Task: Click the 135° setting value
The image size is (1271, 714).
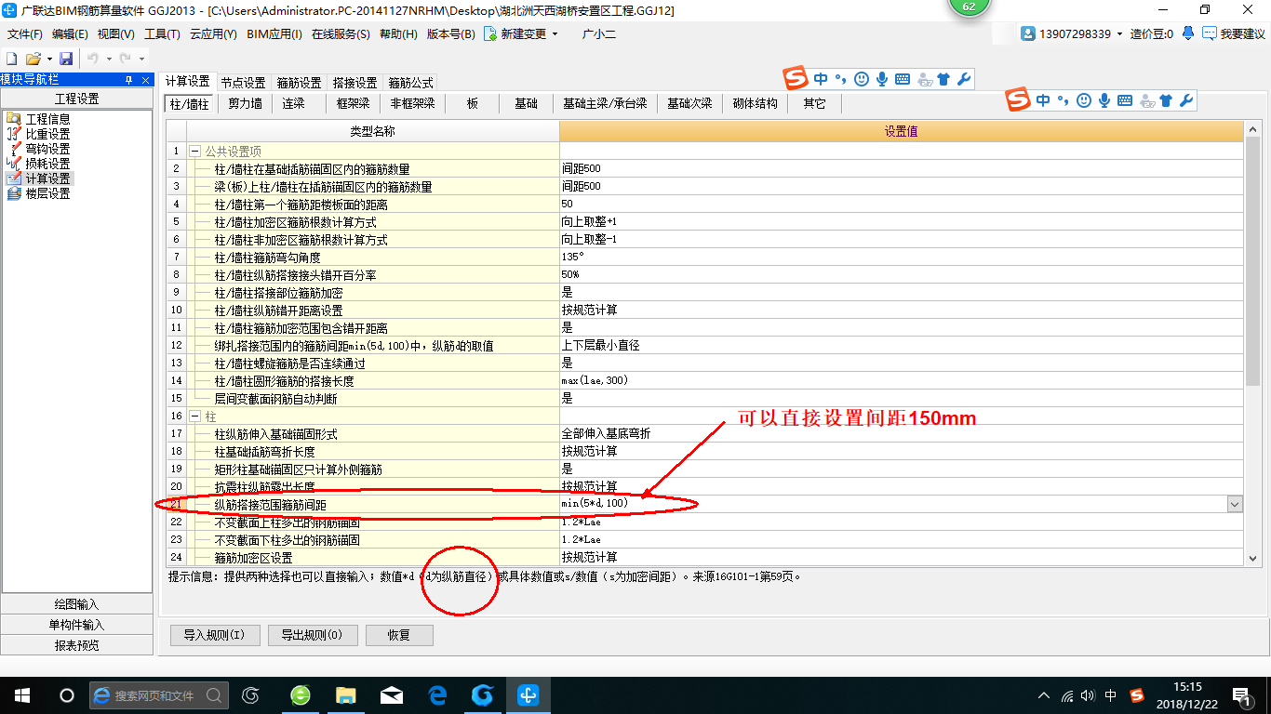Action: click(901, 258)
